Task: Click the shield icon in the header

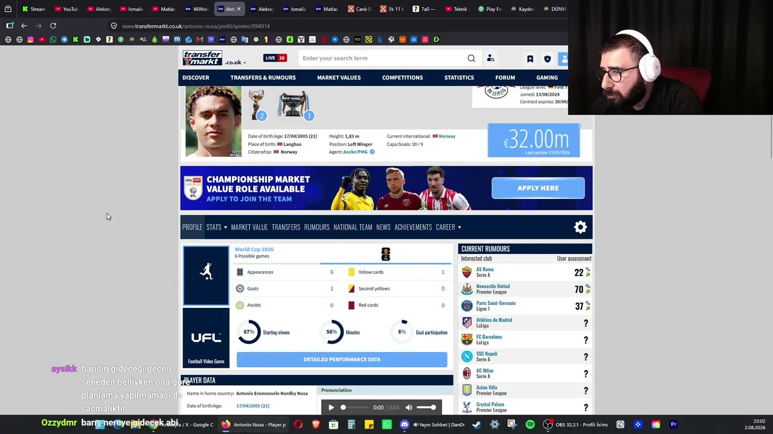Action: (x=547, y=59)
